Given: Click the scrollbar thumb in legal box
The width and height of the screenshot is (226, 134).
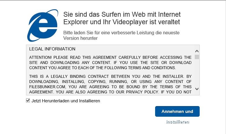Looking at the screenshot, I should (197, 57).
